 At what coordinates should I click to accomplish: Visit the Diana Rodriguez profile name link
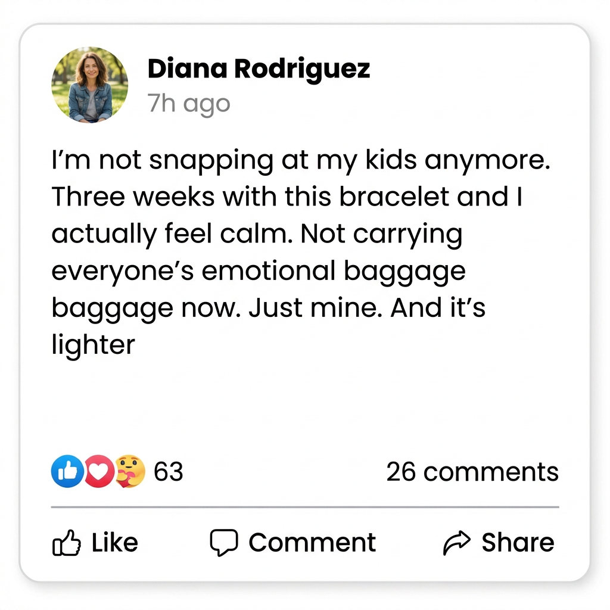[259, 69]
